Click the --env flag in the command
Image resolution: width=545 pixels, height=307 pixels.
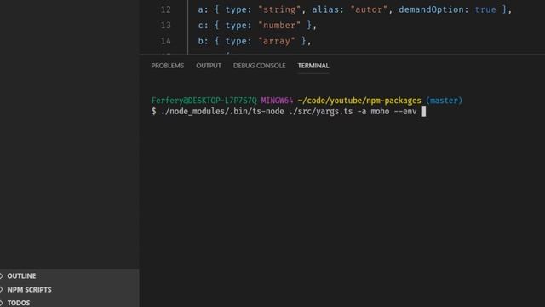pos(405,112)
